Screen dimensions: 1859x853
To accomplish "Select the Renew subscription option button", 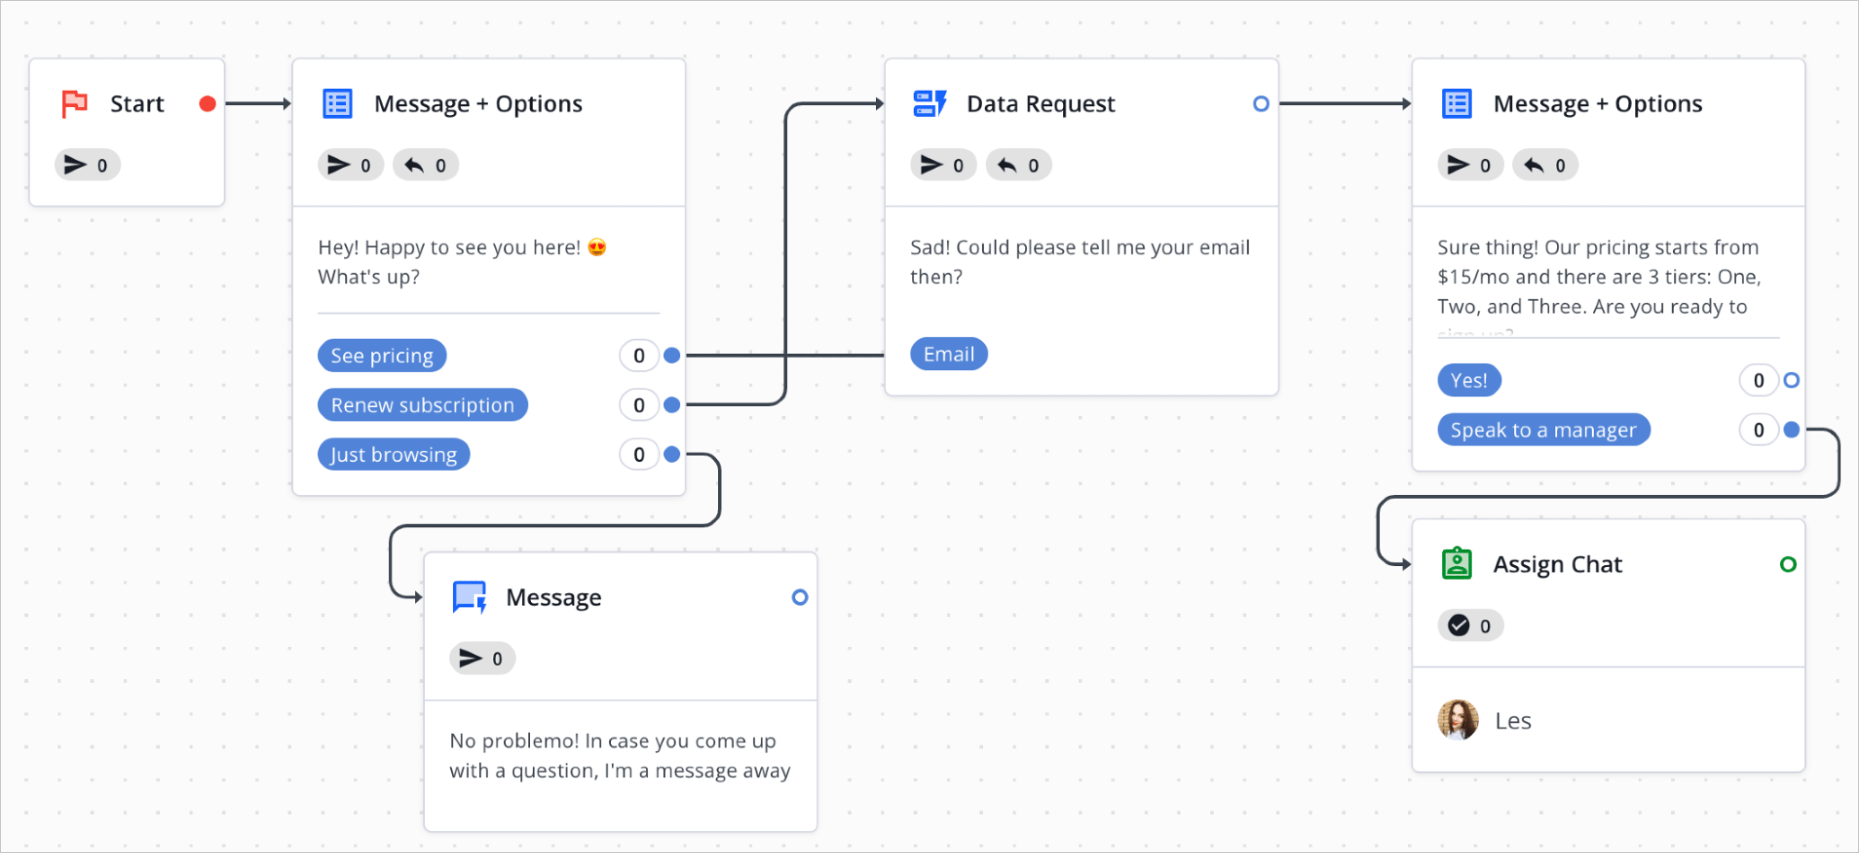I will pos(422,405).
